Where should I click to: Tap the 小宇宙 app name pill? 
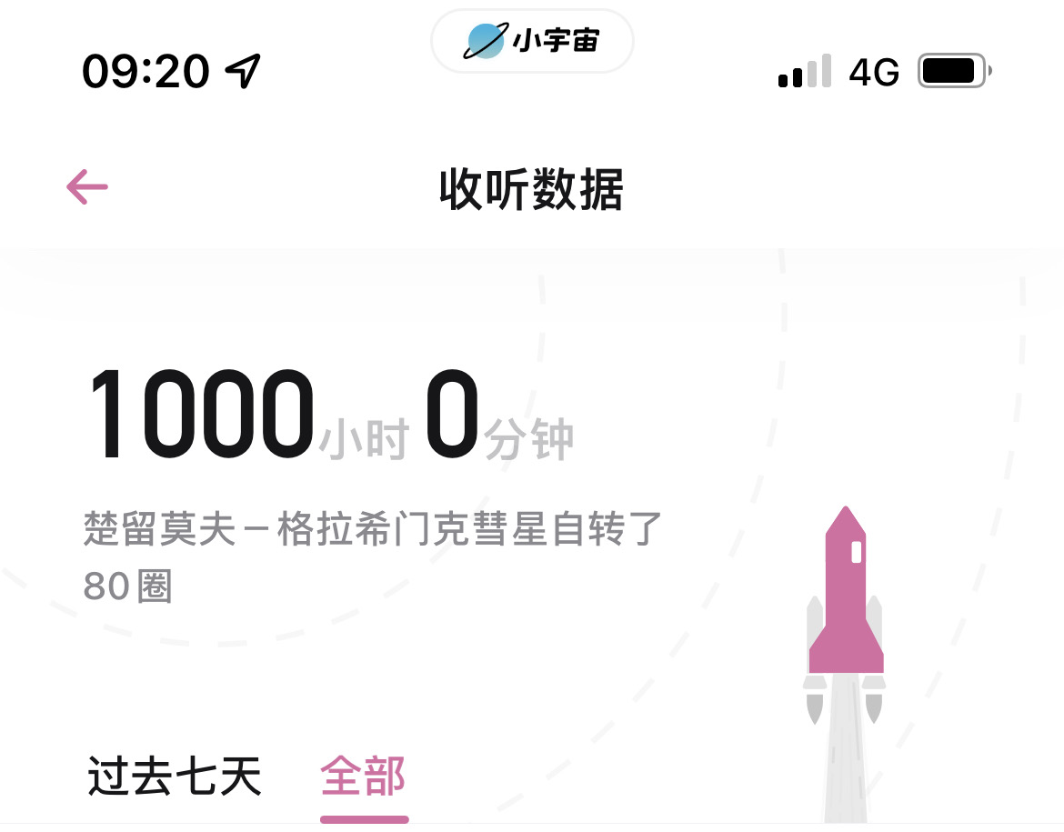click(533, 41)
